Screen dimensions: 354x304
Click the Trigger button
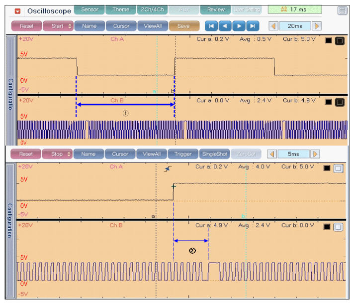click(183, 154)
